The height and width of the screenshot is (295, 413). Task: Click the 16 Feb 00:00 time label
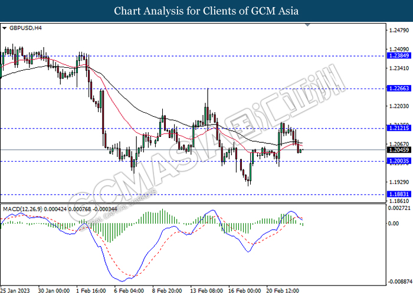244,290
